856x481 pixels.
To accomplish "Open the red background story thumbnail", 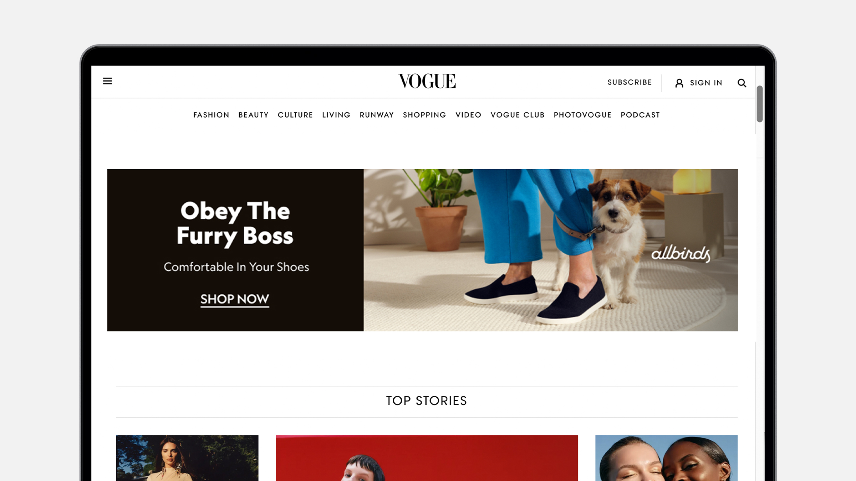I will 427,458.
